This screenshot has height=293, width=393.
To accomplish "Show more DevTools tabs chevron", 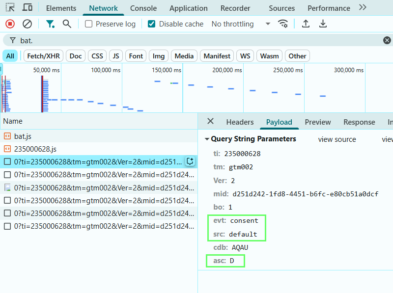I will point(363,7).
